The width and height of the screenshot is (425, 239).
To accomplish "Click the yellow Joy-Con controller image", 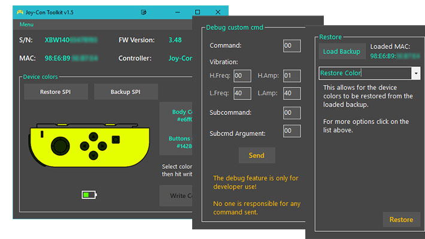I will [x=89, y=145].
